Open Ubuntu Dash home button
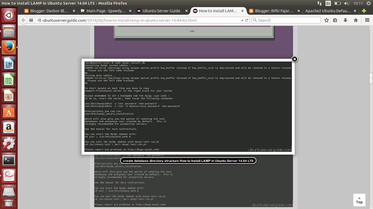 [9, 15]
